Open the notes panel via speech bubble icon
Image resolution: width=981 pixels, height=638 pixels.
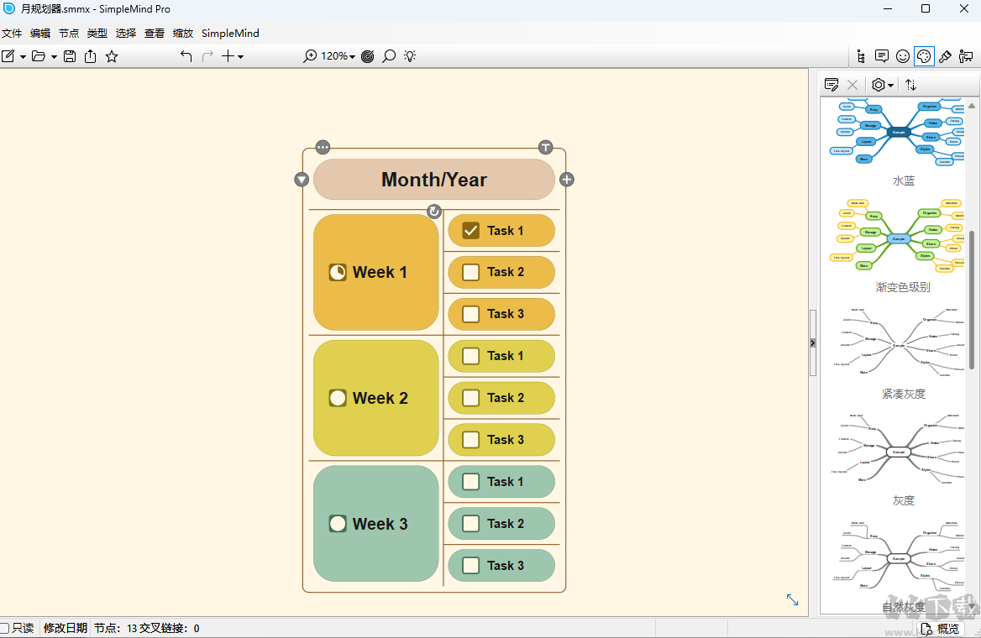tap(882, 56)
